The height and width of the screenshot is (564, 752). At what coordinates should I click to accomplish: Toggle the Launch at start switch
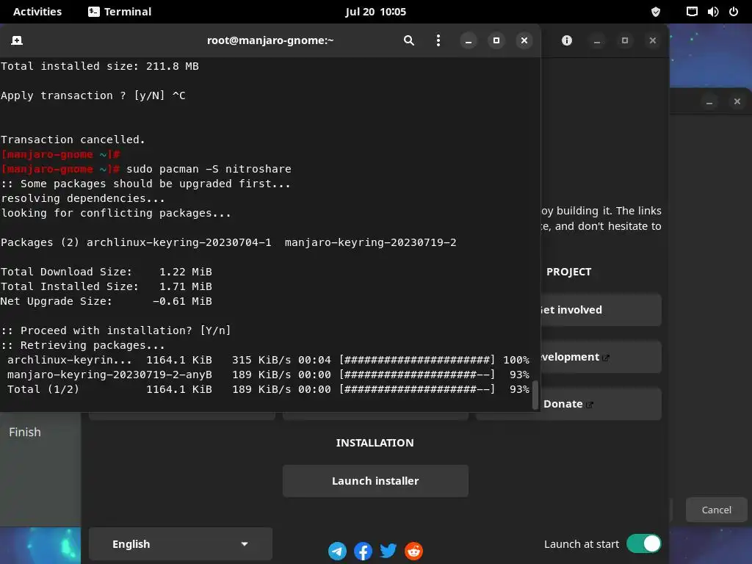(643, 544)
